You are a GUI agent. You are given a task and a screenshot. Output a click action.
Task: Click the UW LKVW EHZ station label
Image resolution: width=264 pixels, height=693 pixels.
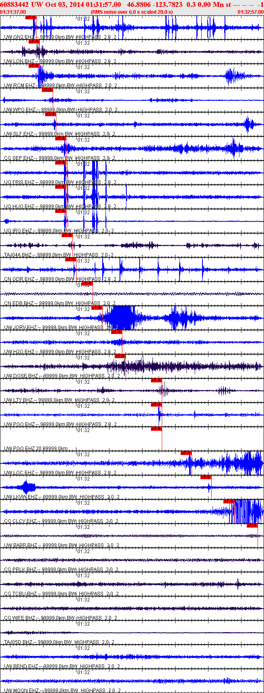62,497
